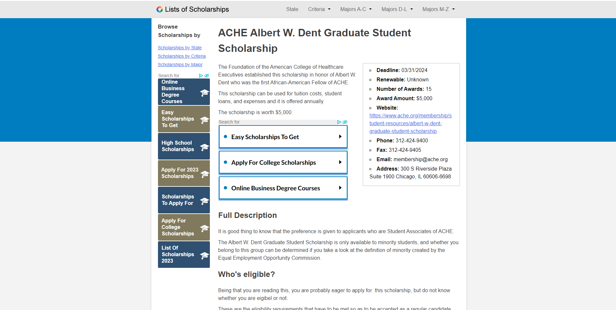Open the ACHE scholarship website link
The image size is (616, 310).
410,124
